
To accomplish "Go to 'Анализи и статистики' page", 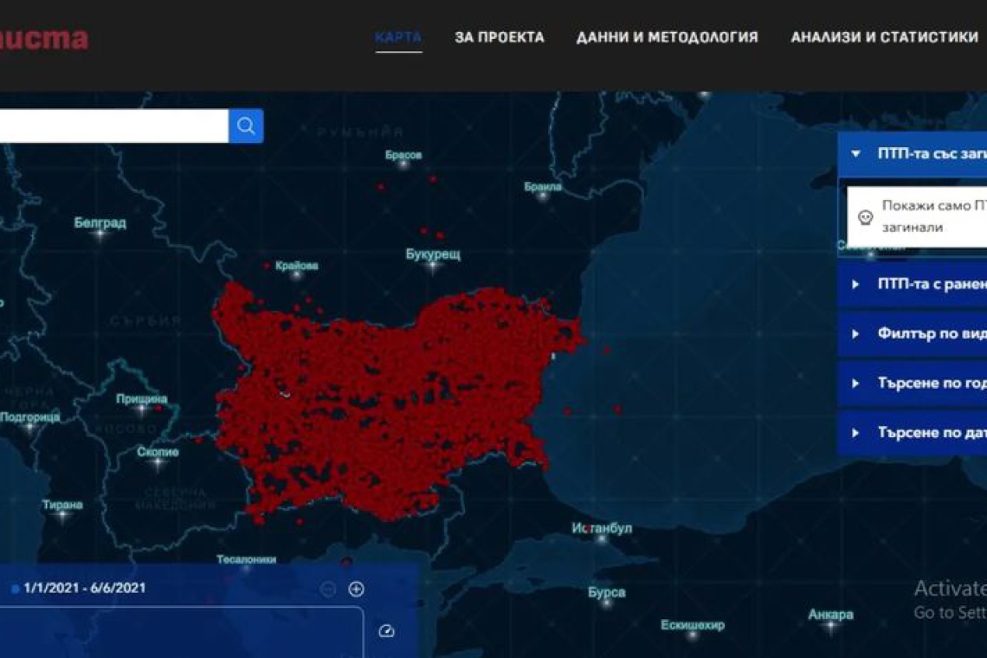I will coord(884,37).
